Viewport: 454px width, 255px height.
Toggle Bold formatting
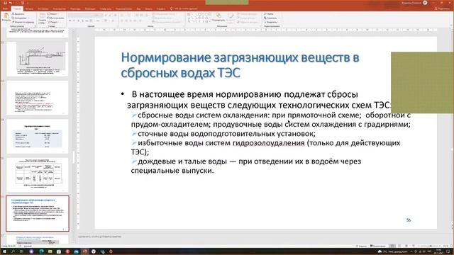pos(70,21)
